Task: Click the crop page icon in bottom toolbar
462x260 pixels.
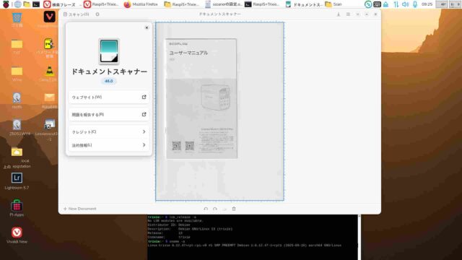Action: (225, 209)
